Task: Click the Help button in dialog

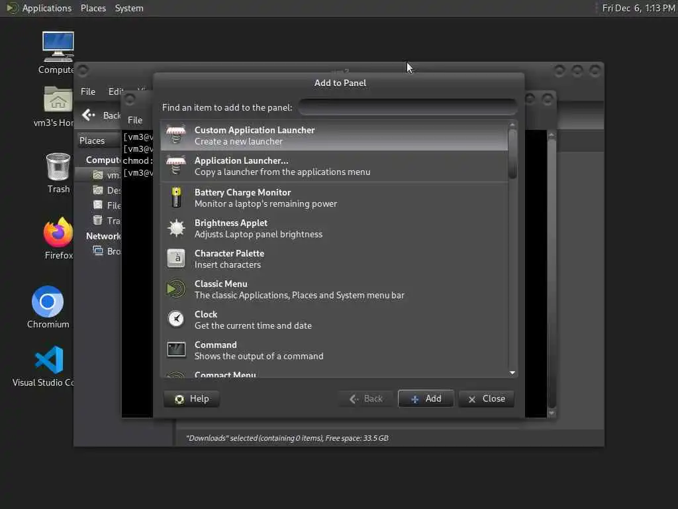Action: point(191,398)
